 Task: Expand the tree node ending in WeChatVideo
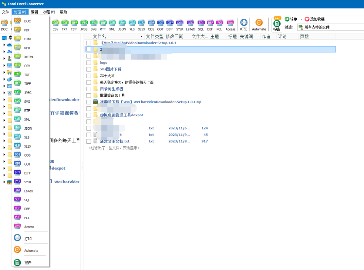4,182
